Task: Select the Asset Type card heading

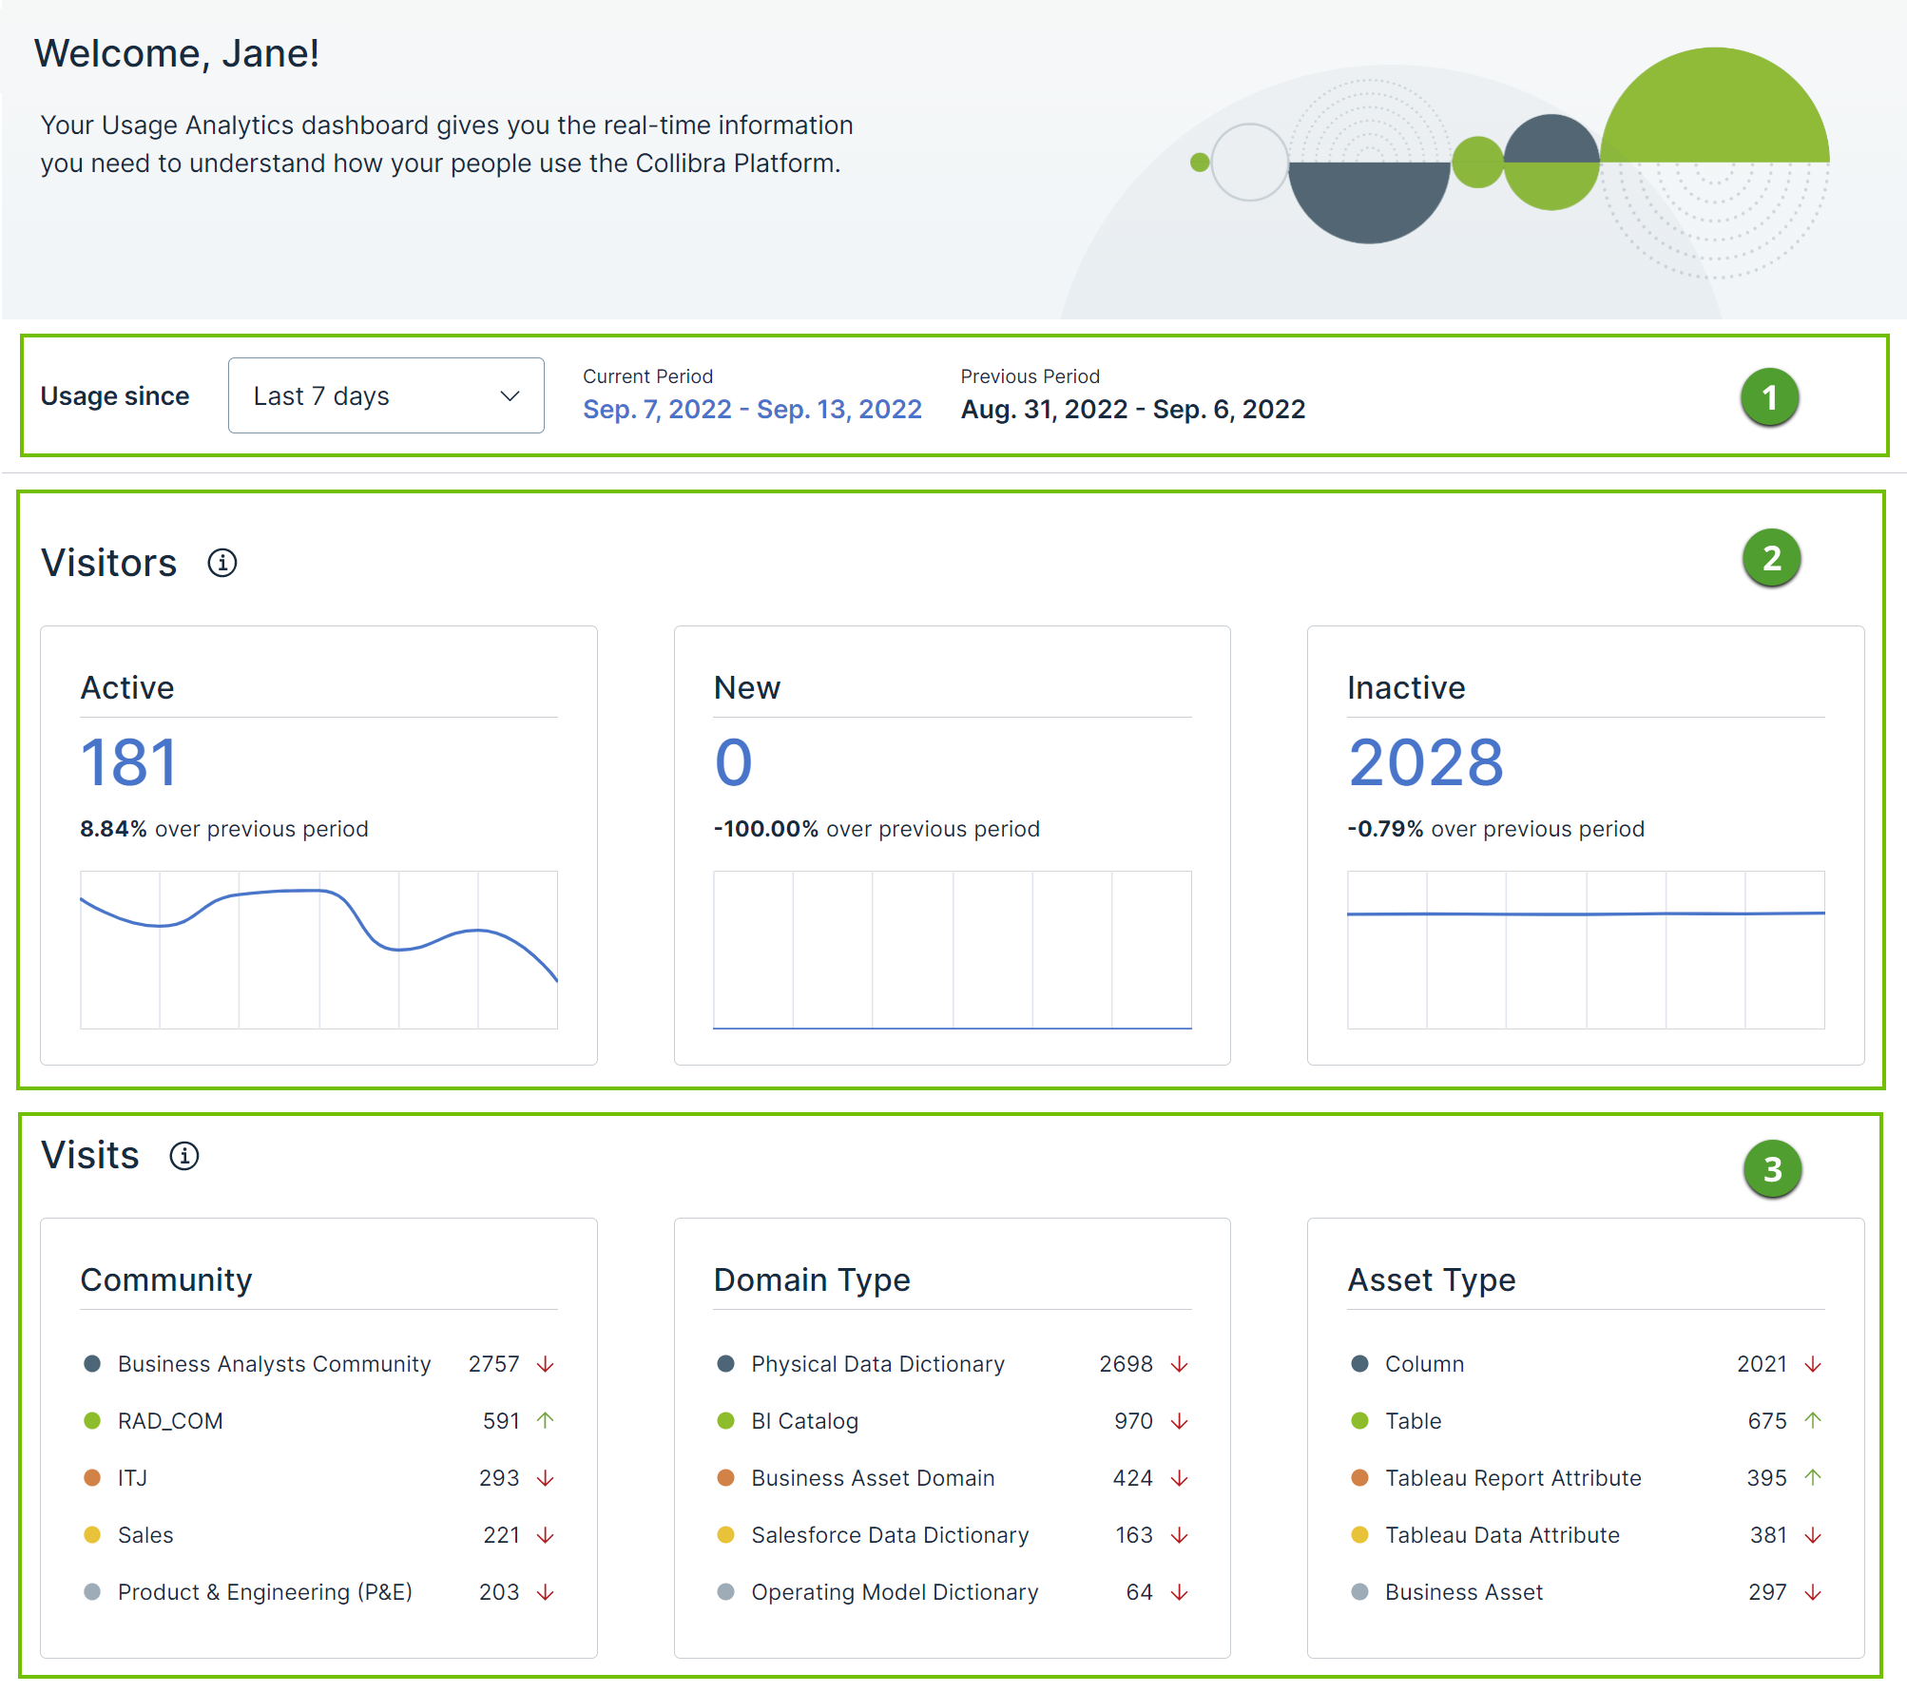Action: (x=1431, y=1279)
